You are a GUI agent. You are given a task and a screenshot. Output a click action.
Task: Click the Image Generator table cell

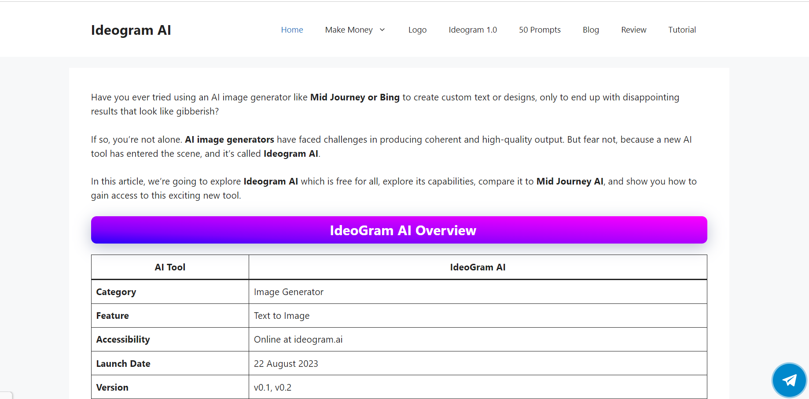(x=289, y=292)
